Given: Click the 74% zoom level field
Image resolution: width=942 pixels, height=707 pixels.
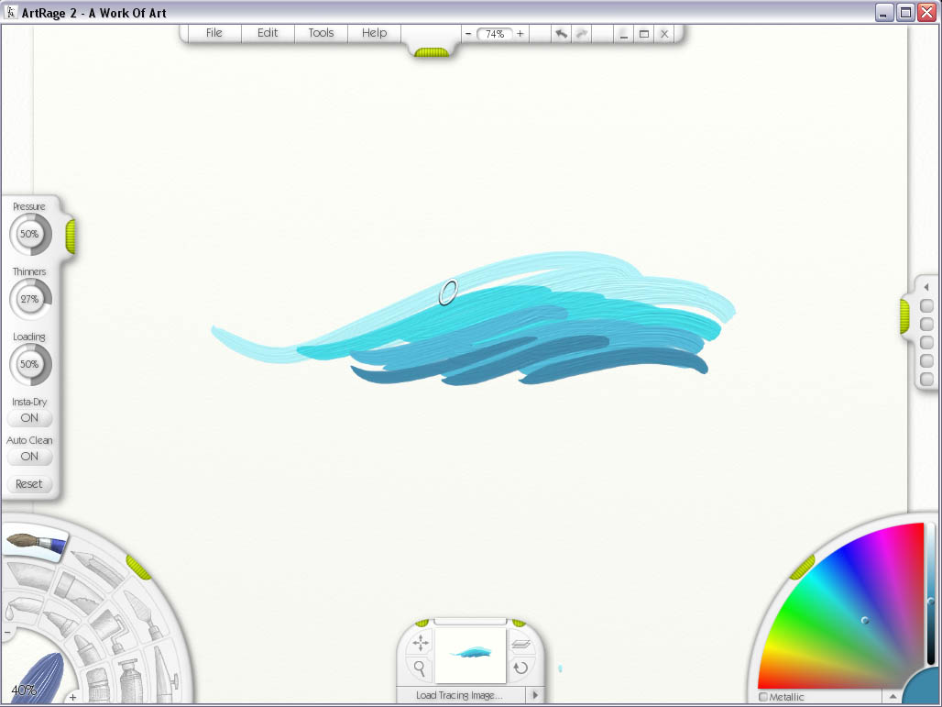Looking at the screenshot, I should click(495, 34).
